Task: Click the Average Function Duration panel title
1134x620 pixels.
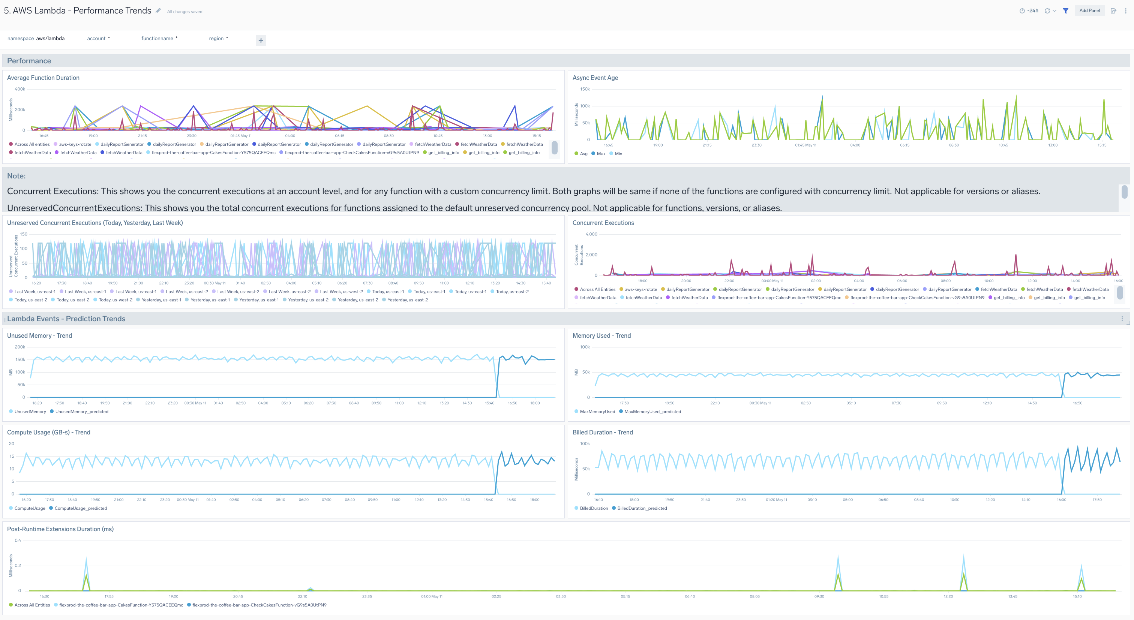Action: 43,78
